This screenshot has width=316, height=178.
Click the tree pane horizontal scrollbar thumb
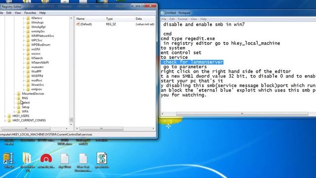click(x=26, y=129)
